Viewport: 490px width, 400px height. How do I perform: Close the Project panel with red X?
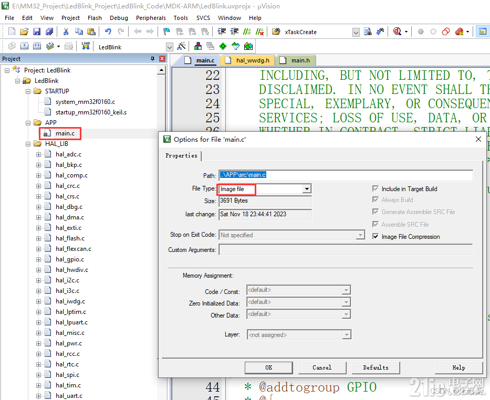click(162, 59)
